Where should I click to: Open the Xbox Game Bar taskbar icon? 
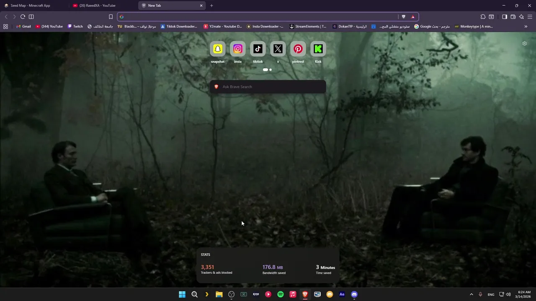pos(244,294)
